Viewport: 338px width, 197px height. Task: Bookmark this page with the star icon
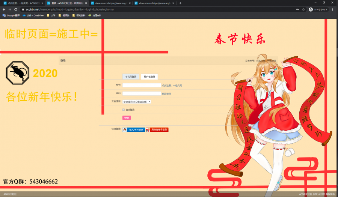tap(303, 9)
